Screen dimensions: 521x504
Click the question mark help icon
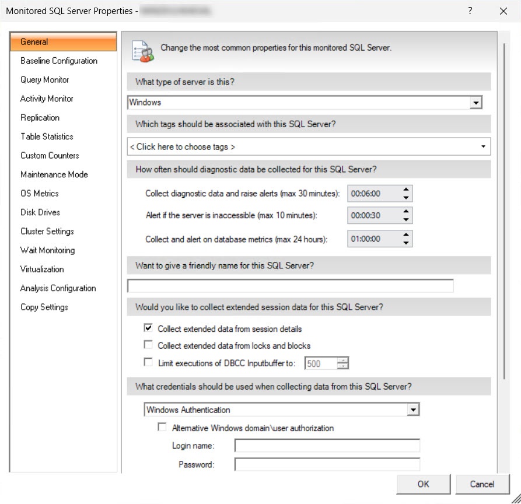coord(470,10)
